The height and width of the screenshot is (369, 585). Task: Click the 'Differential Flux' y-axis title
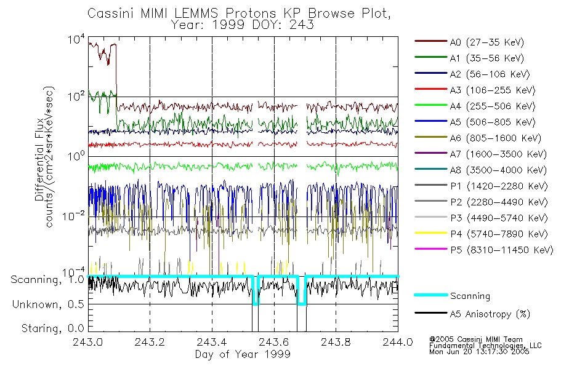[39, 159]
